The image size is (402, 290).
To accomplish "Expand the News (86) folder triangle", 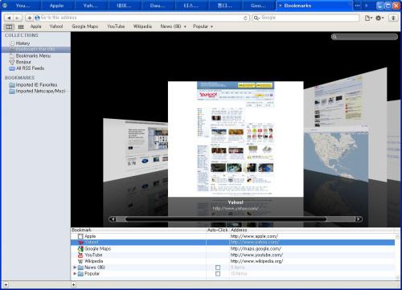I will [75, 268].
